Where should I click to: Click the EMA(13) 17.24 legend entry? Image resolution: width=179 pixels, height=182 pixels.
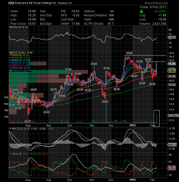click(x=19, y=63)
